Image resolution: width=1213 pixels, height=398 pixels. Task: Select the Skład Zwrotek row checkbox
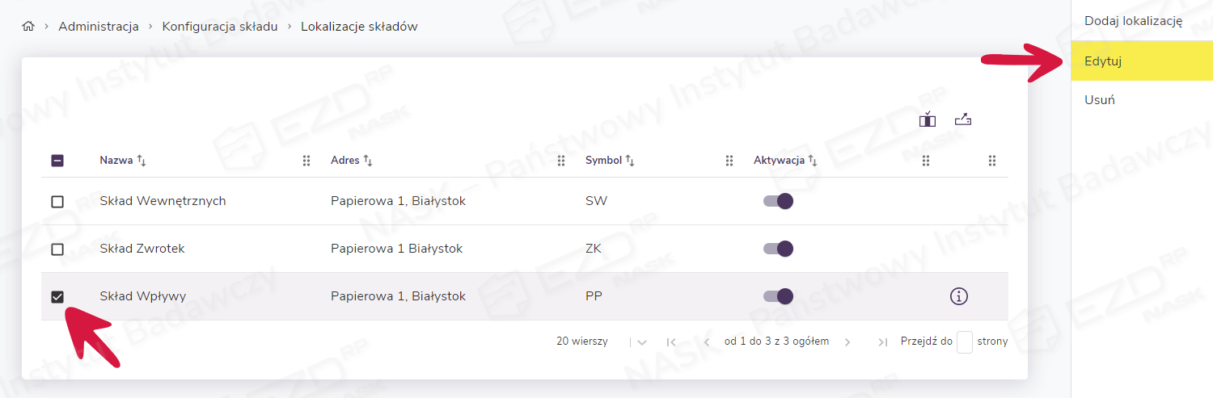[57, 249]
